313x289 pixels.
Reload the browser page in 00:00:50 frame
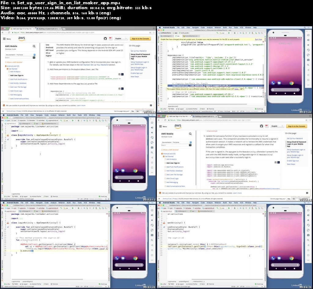[9, 32]
